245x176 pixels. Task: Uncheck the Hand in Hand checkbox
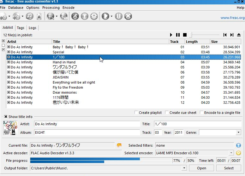tap(9, 62)
